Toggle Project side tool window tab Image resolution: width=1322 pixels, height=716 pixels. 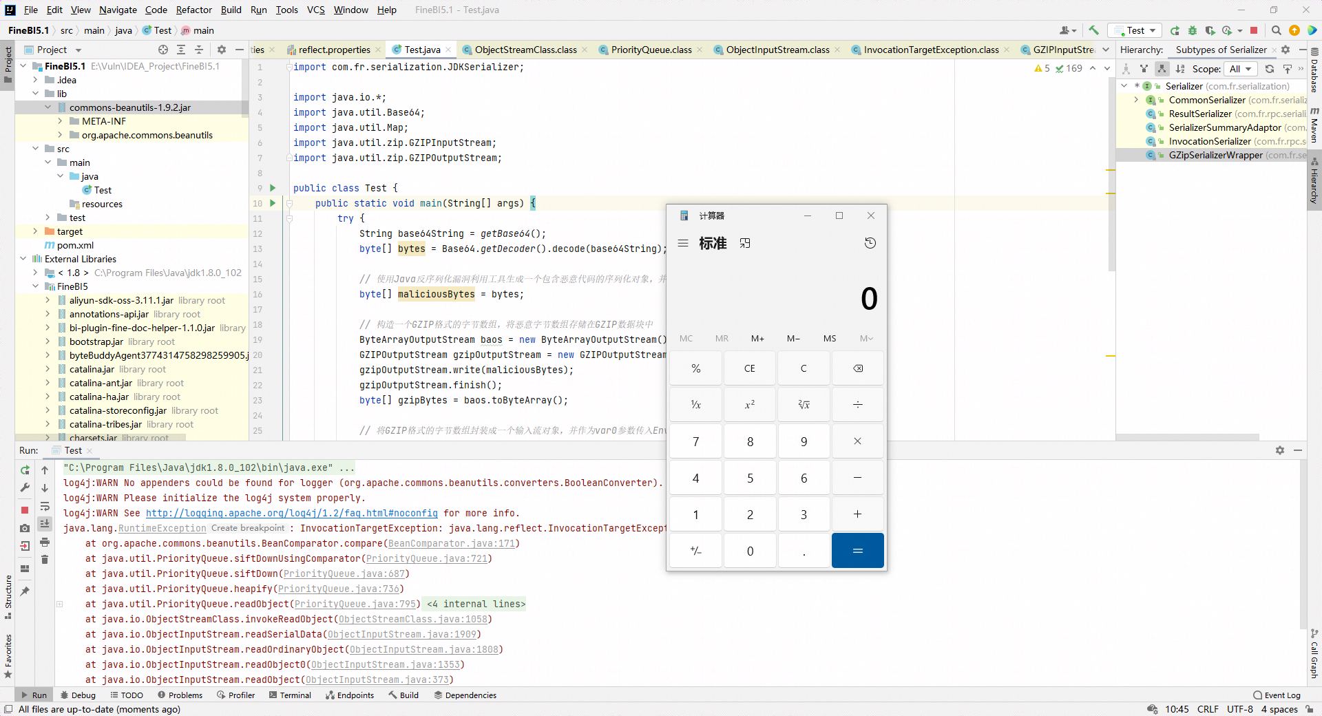pyautogui.click(x=8, y=63)
